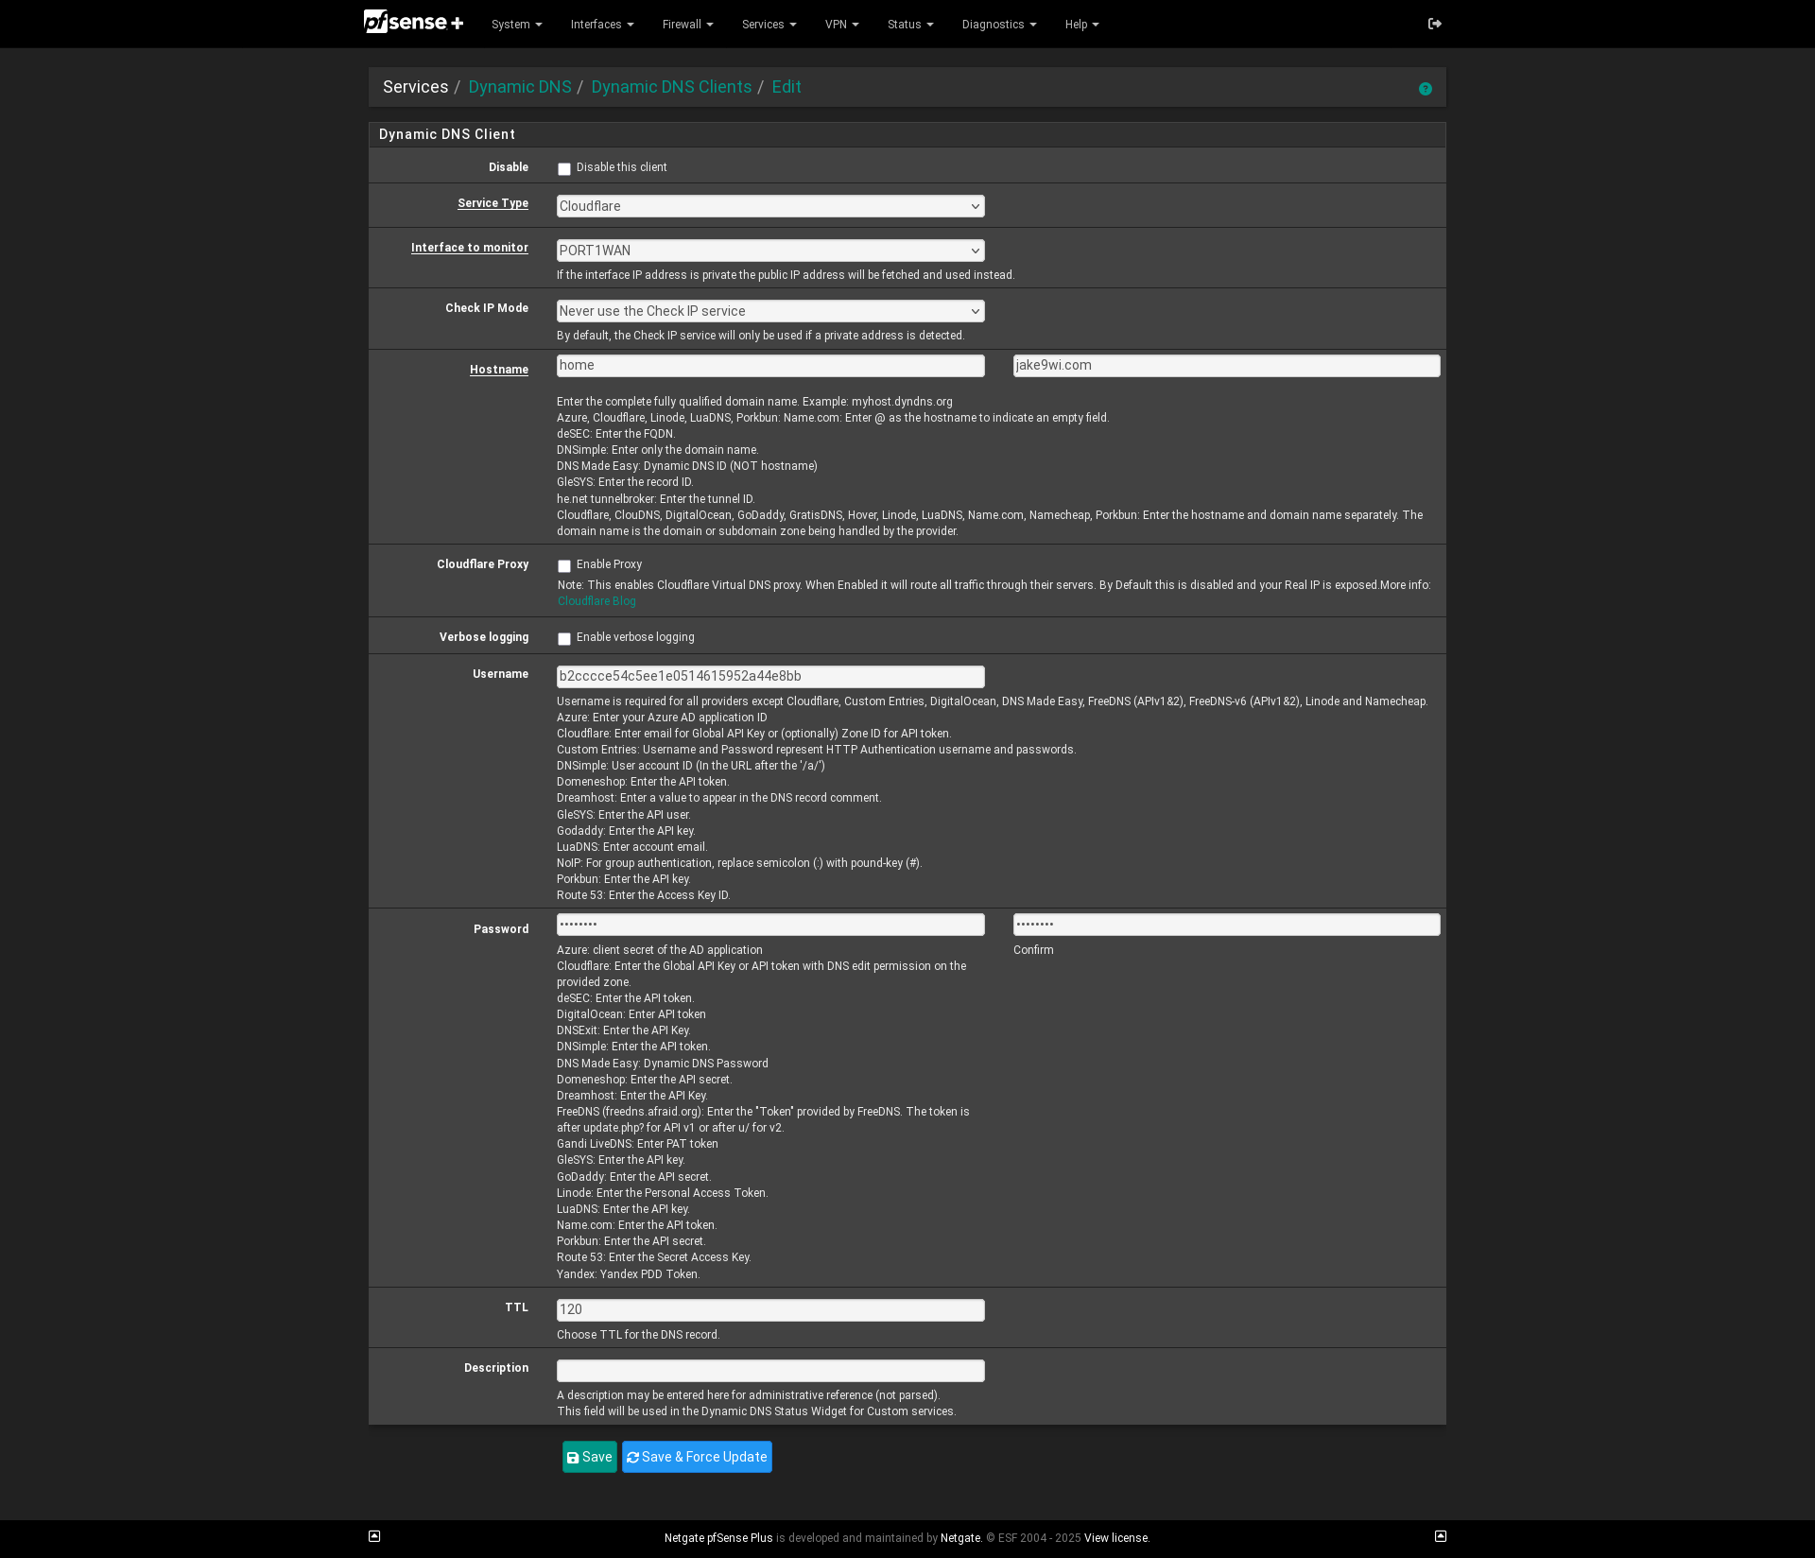Viewport: 1815px width, 1558px height.
Task: Click Save & Force Update button
Action: [697, 1457]
